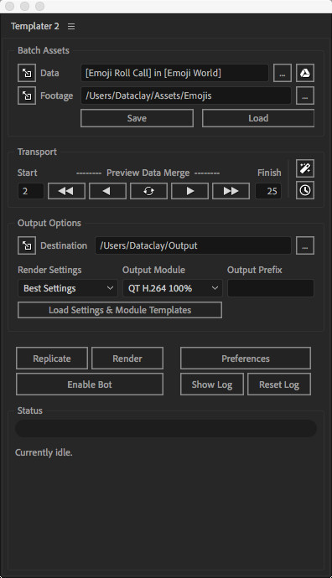Image resolution: width=332 pixels, height=578 pixels.
Task: Reveal the Data source arrow icon
Action: [x=27, y=73]
